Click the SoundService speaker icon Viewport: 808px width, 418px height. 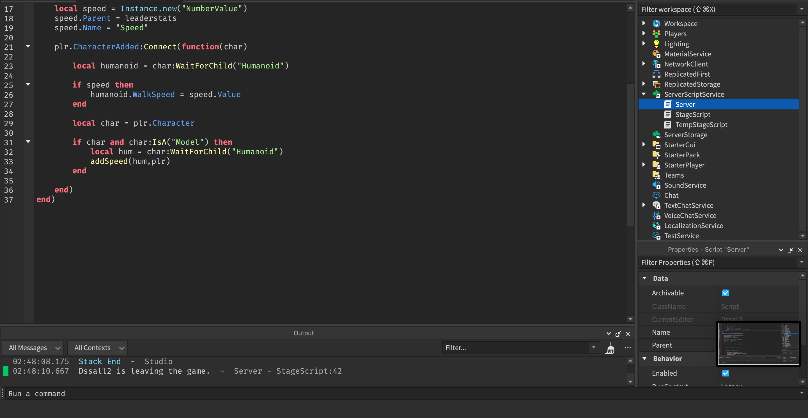point(656,185)
